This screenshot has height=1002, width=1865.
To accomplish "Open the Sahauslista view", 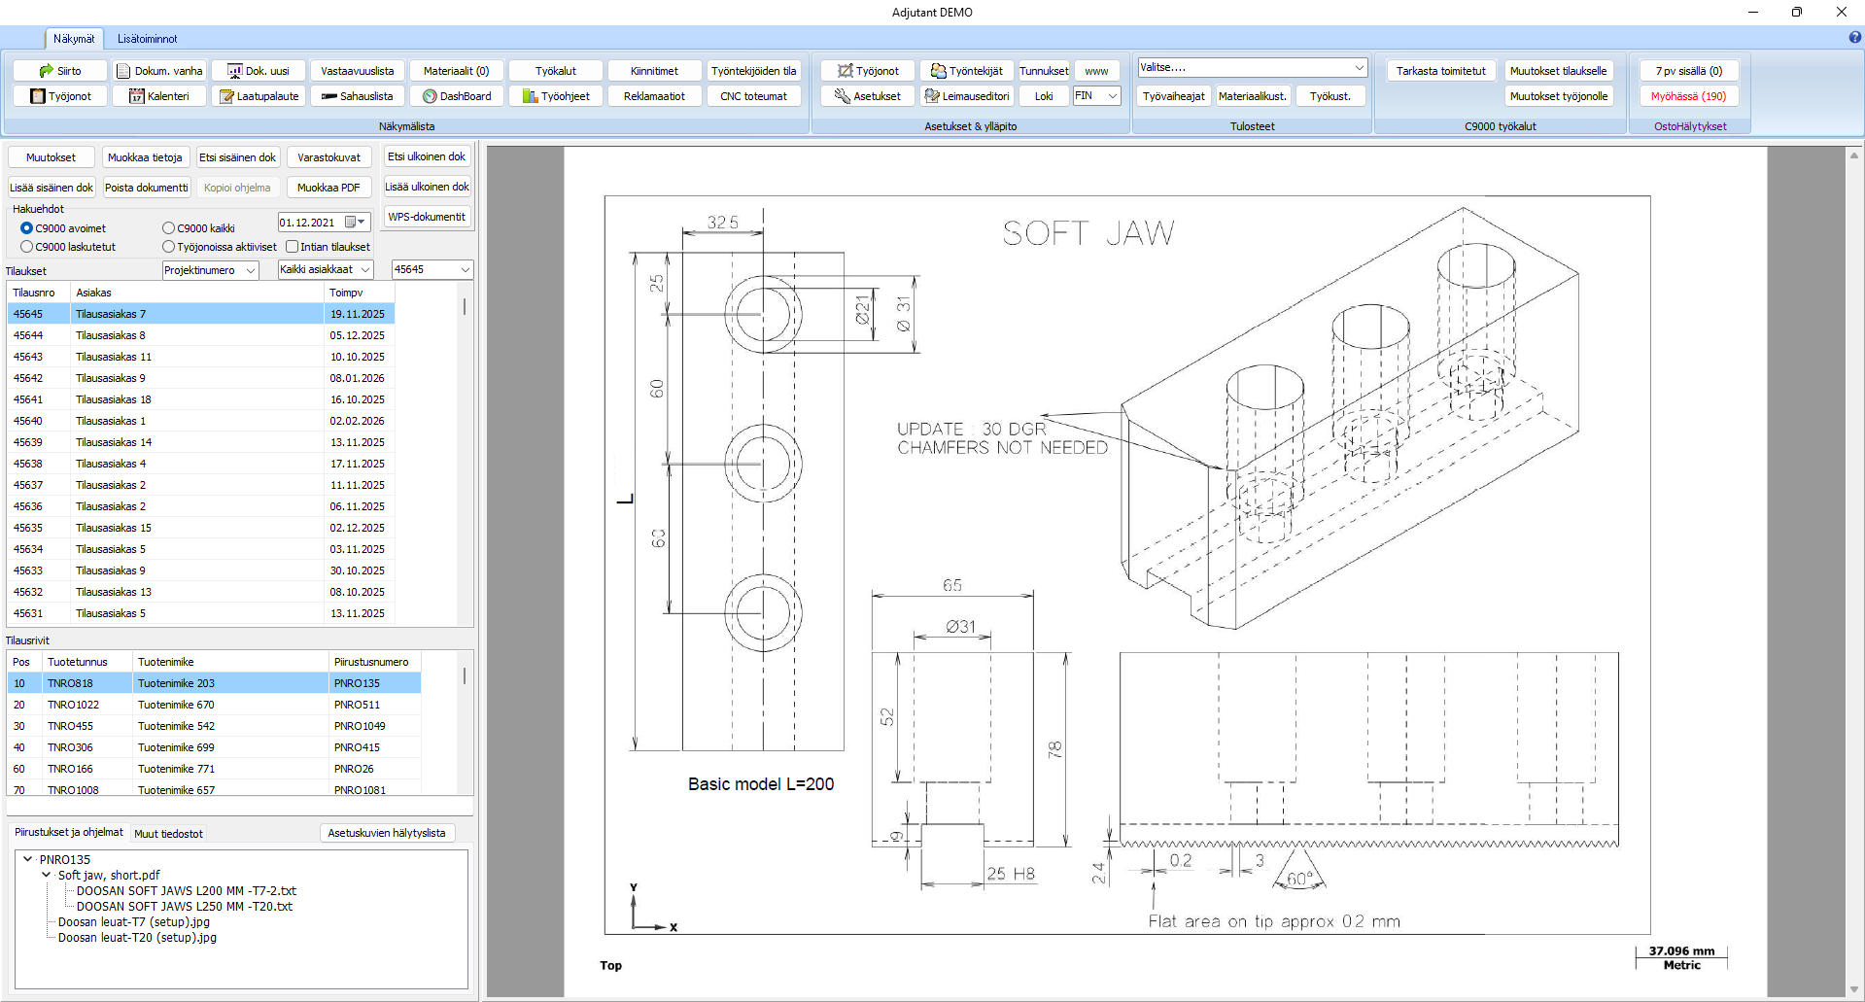I will pos(358,96).
